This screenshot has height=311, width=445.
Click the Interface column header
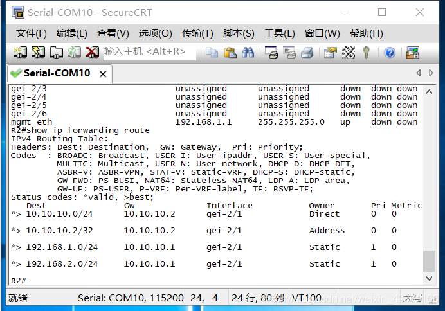(230, 206)
